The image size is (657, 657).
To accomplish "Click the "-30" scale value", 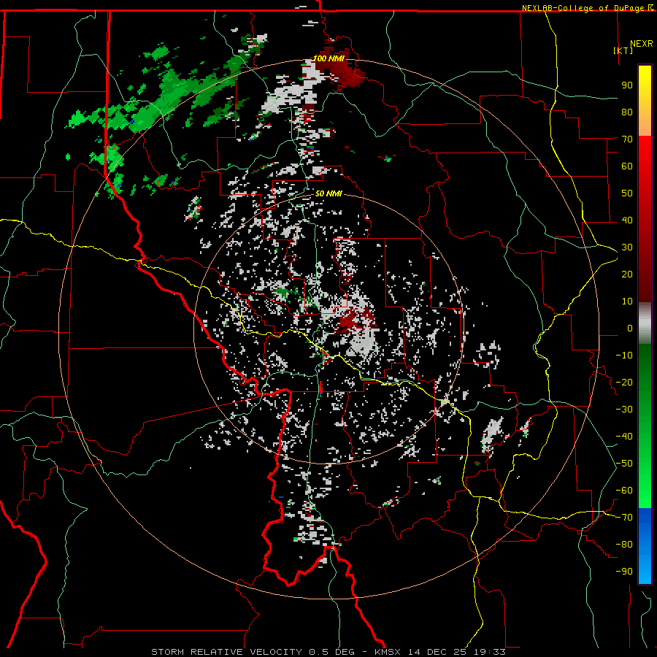I will click(624, 410).
